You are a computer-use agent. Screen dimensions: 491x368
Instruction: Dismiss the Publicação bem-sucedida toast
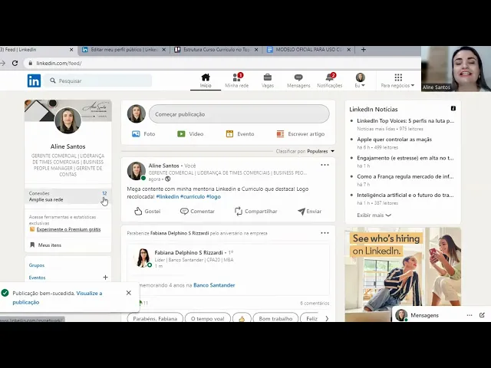(129, 293)
